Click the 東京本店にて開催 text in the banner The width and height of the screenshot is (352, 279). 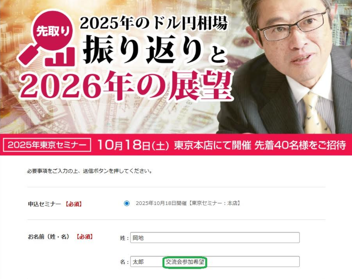pos(212,145)
